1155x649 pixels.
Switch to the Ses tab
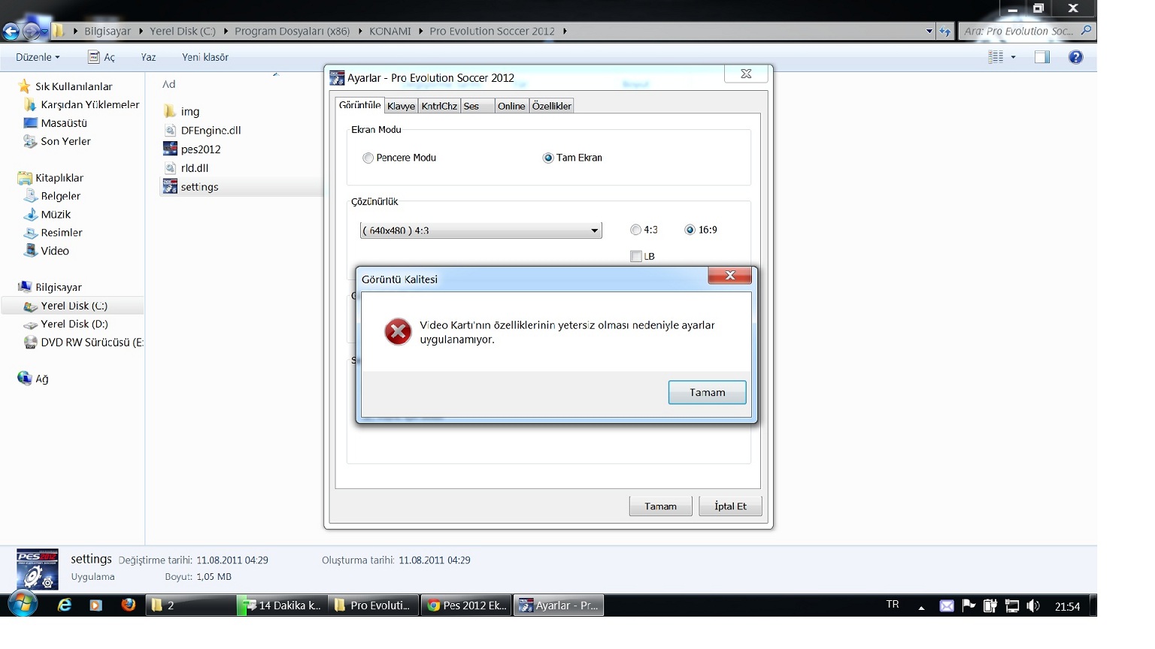tap(477, 106)
